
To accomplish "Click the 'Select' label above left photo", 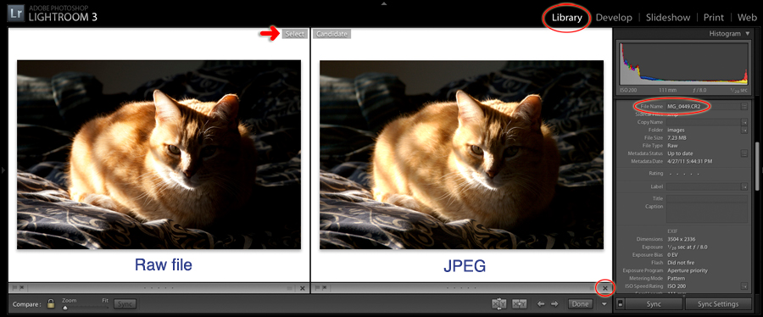I will coord(295,34).
